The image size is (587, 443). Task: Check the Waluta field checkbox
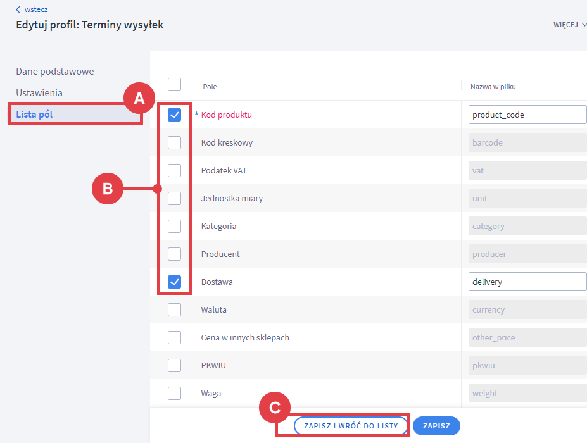click(175, 310)
